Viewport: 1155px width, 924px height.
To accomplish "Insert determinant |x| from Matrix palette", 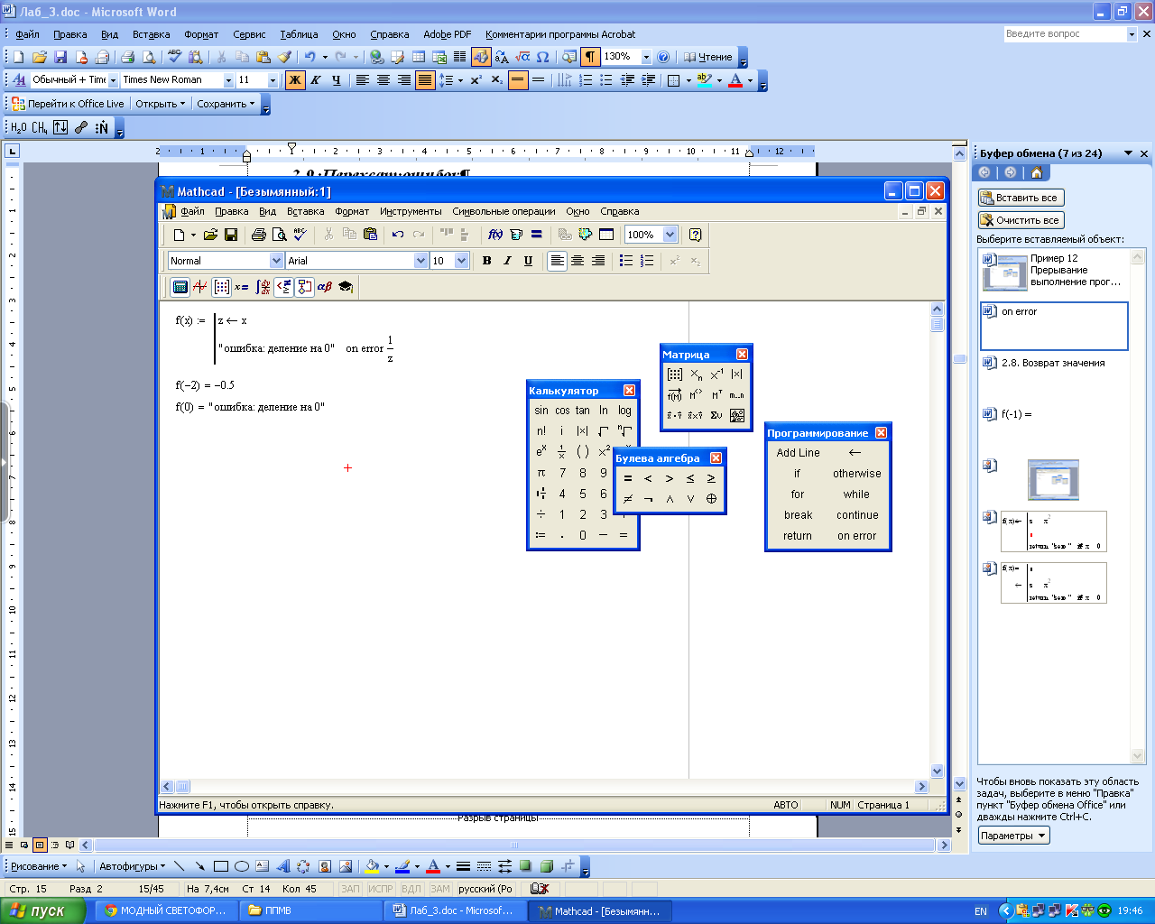I will point(737,374).
